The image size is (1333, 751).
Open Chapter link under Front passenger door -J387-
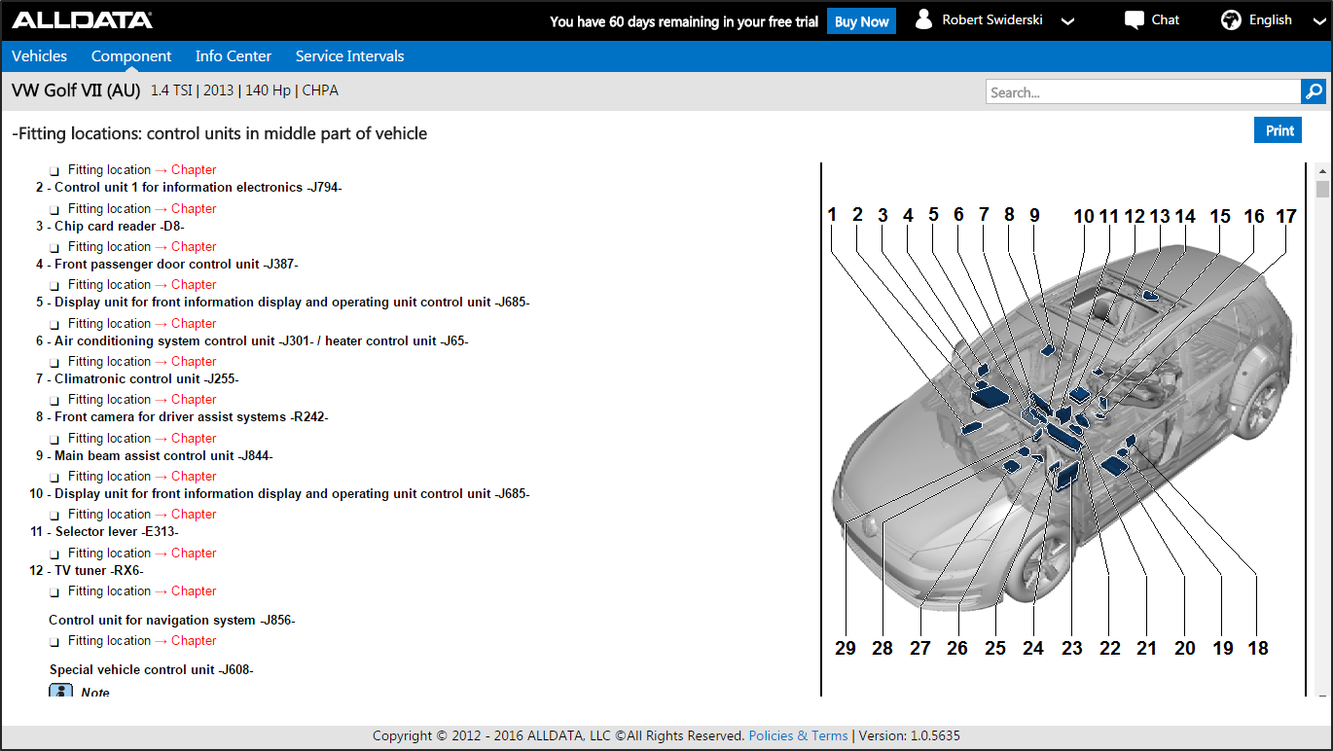pos(194,284)
